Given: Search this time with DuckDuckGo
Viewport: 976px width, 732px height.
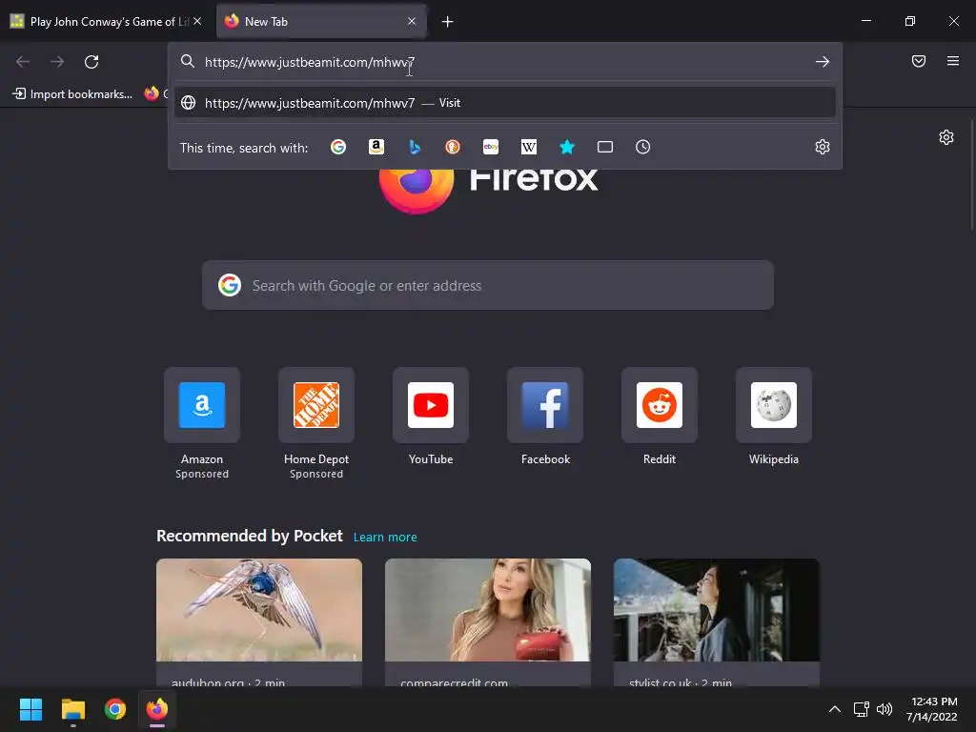Looking at the screenshot, I should tap(453, 147).
